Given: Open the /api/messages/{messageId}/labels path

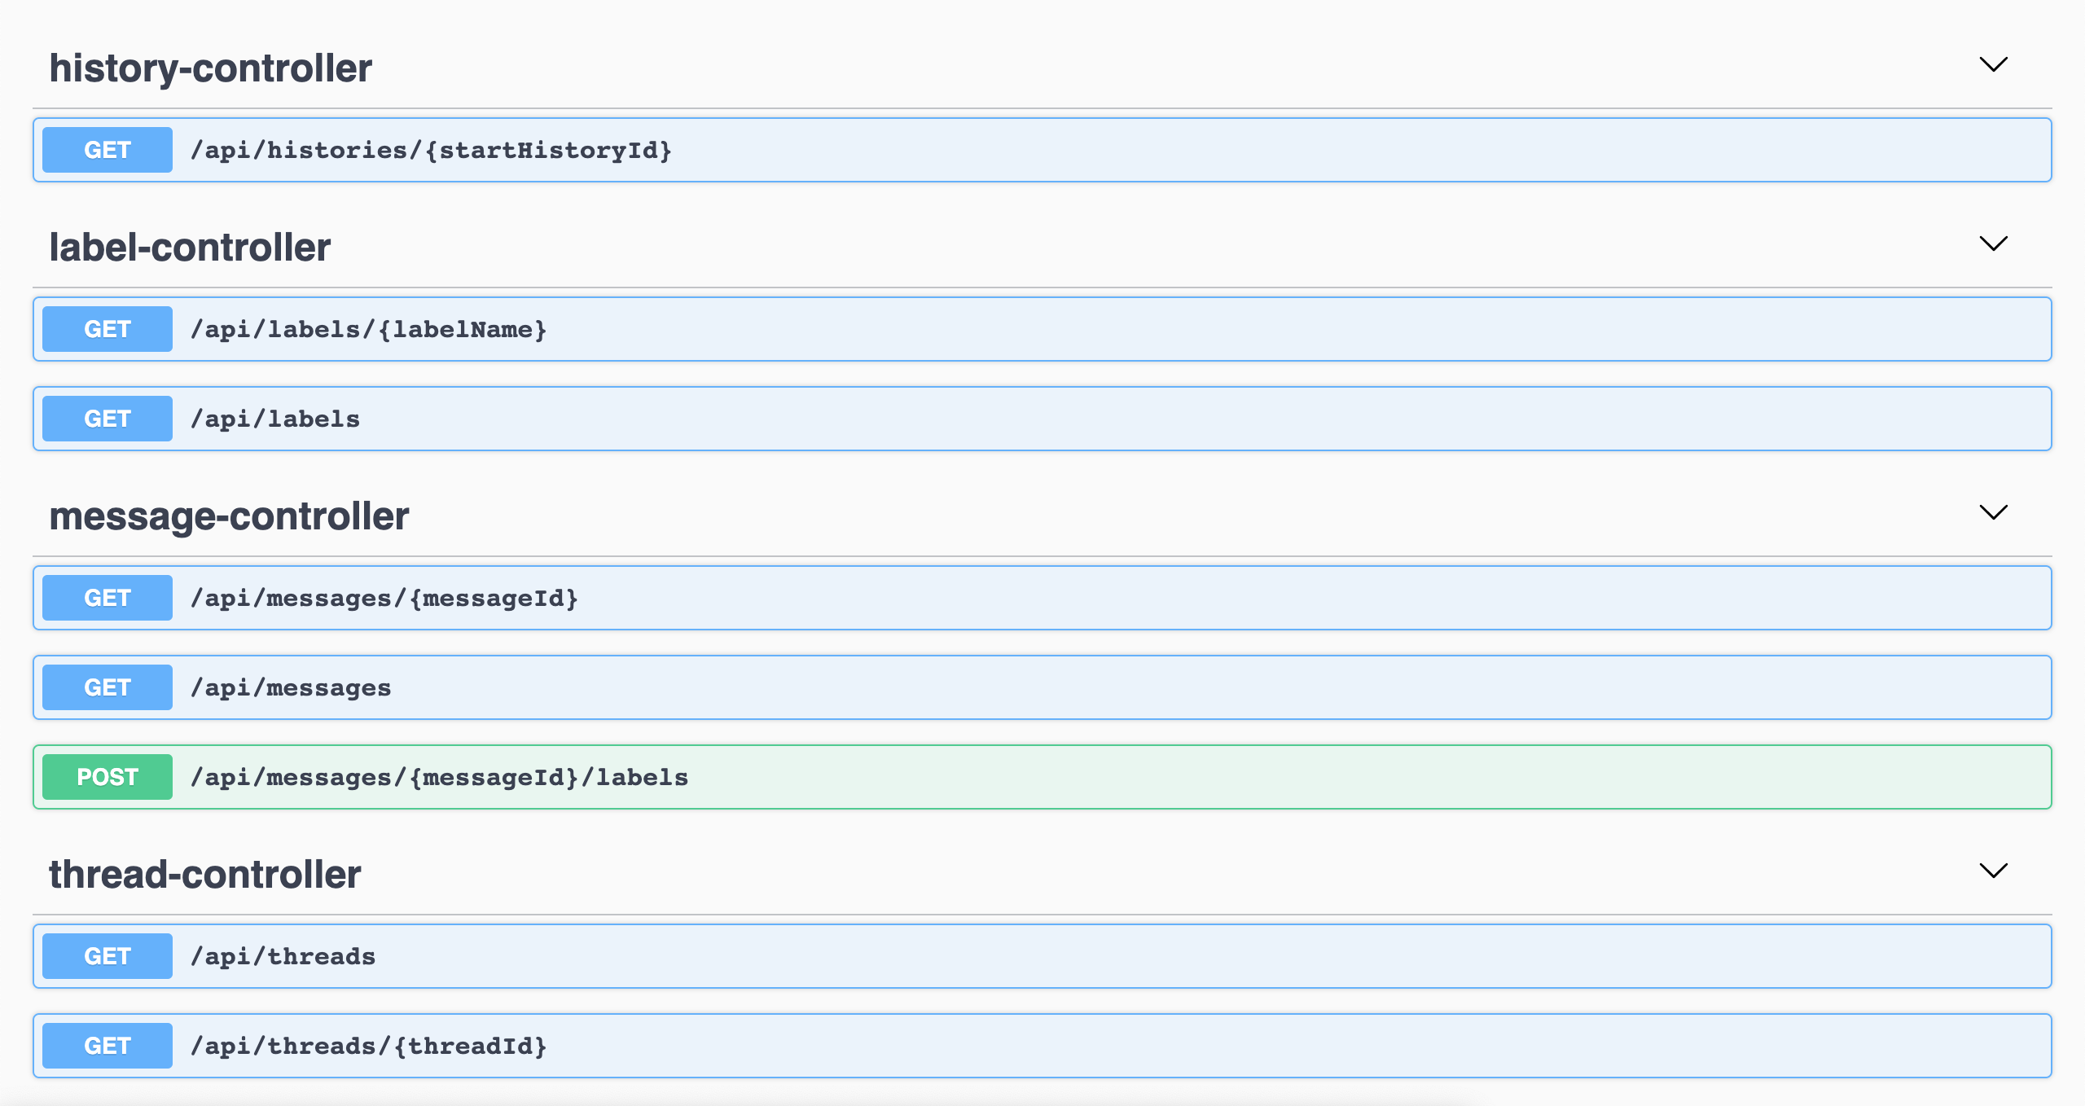Looking at the screenshot, I should click(x=439, y=778).
